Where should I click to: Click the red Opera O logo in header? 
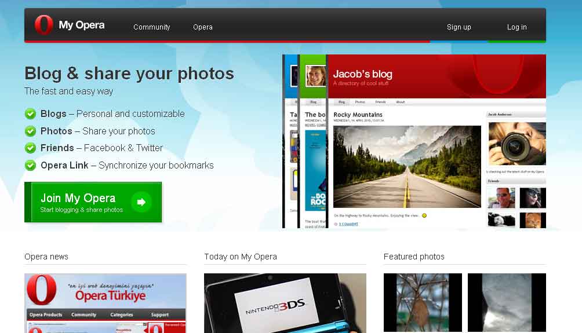click(44, 25)
